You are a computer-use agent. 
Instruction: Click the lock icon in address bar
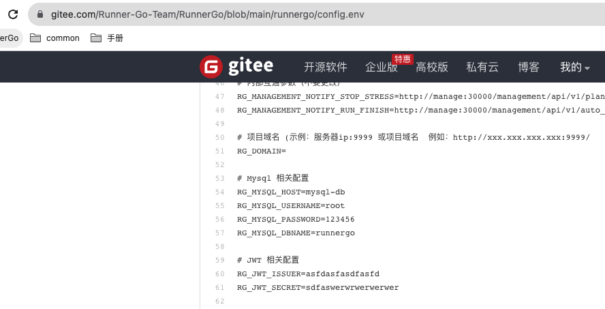40,14
